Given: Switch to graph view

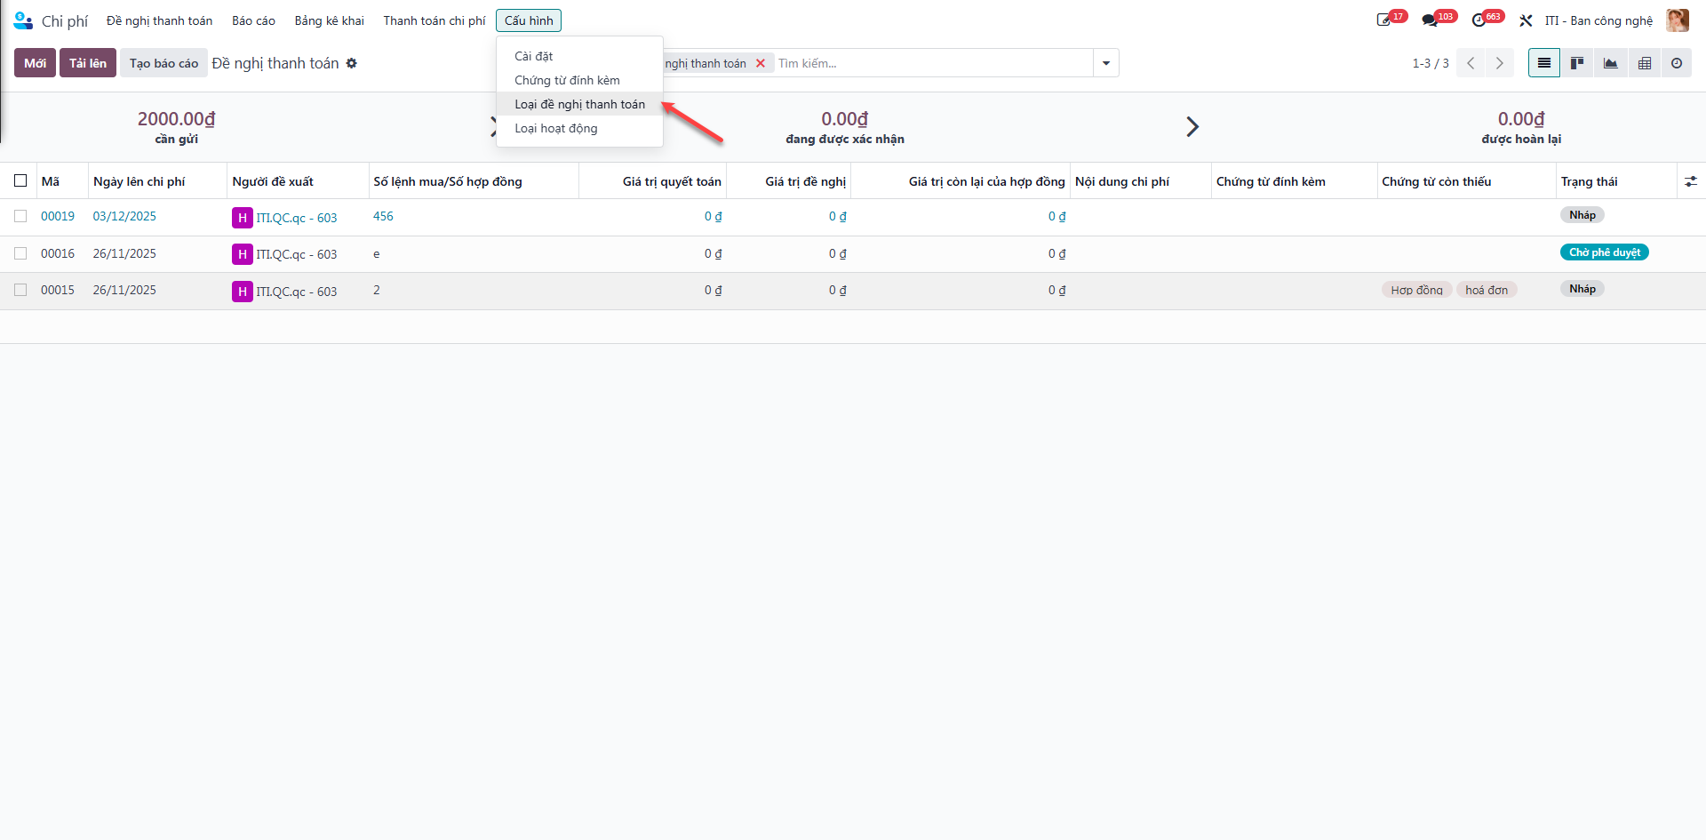Looking at the screenshot, I should pos(1610,63).
